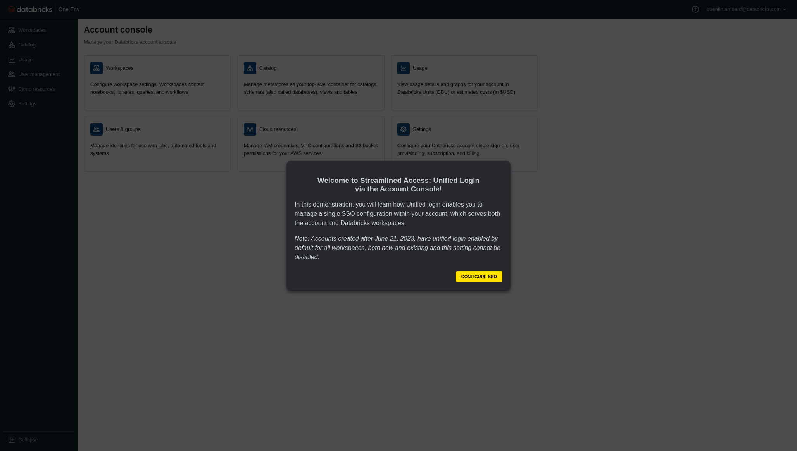Click the Cloud resources card icon
The image size is (797, 451).
tap(250, 129)
